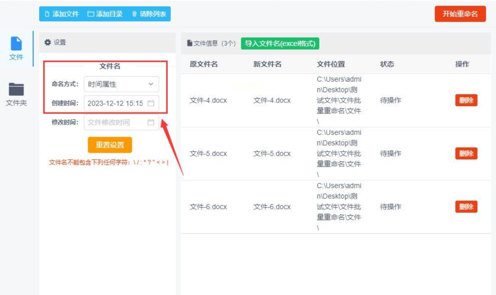Click the 清除列表 trash icon
496x295 pixels.
(x=134, y=14)
